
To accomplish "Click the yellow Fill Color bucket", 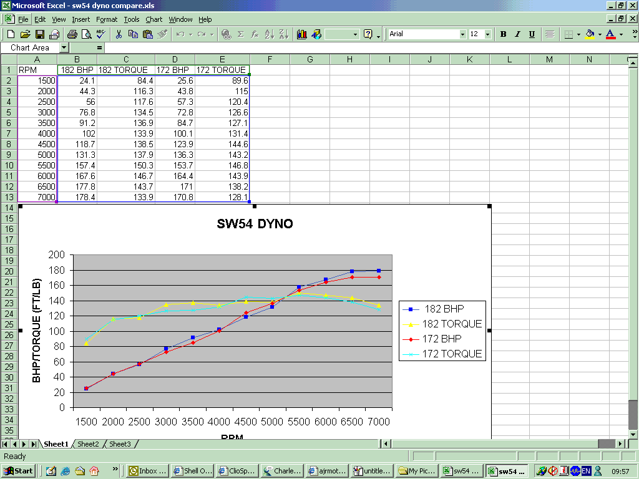I will 590,34.
